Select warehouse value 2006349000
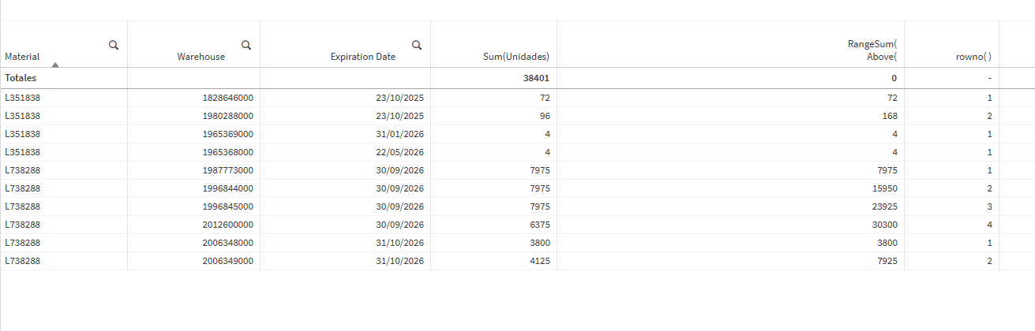The image size is (1035, 331). tap(227, 261)
